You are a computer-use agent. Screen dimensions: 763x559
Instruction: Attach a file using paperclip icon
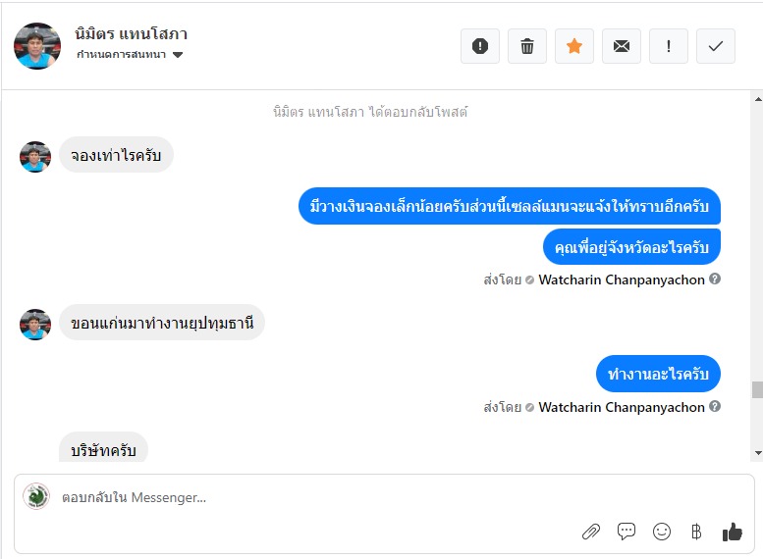[x=591, y=532]
